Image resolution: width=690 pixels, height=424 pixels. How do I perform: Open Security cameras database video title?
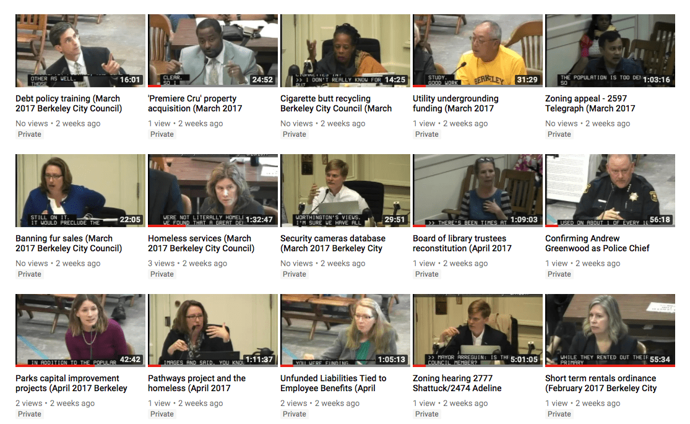(333, 243)
